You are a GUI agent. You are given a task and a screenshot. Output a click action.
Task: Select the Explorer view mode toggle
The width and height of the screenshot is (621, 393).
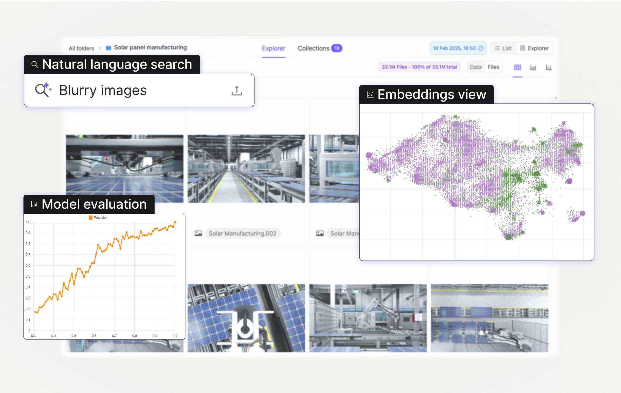point(534,48)
